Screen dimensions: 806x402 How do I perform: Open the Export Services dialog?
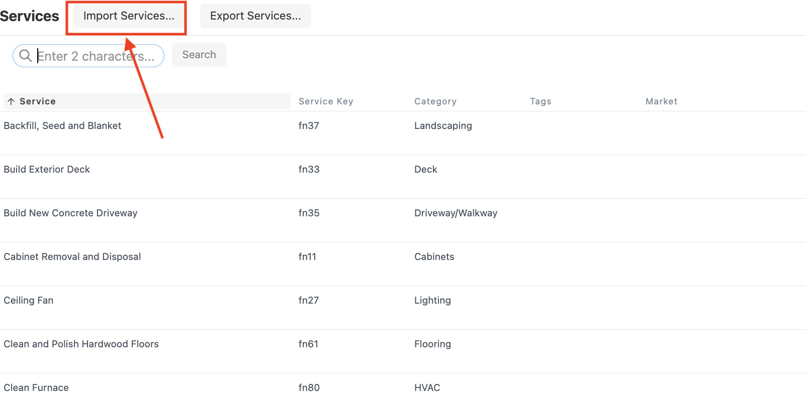(255, 16)
